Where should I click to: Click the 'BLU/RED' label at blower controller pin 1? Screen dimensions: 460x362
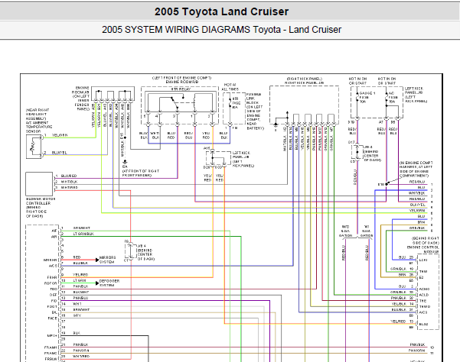(x=69, y=176)
